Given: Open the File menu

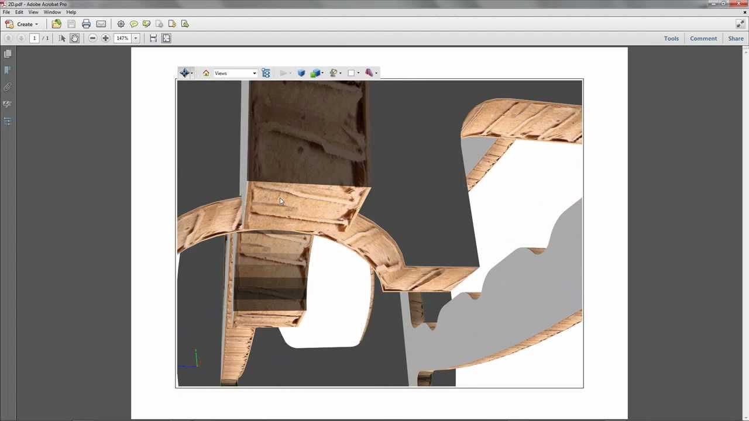Looking at the screenshot, I should pyautogui.click(x=6, y=12).
